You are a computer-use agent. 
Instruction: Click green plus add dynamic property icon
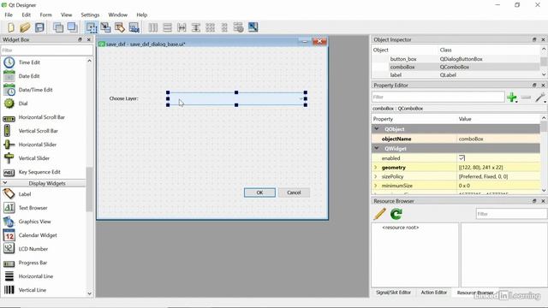[512, 98]
